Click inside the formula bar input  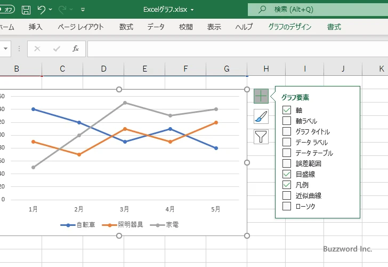(x=238, y=49)
